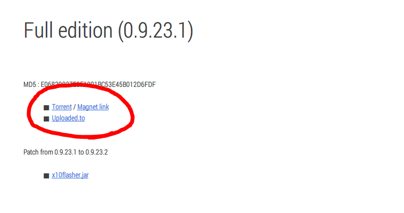Click the (0.9.23.1) version in the heading

tap(156, 31)
